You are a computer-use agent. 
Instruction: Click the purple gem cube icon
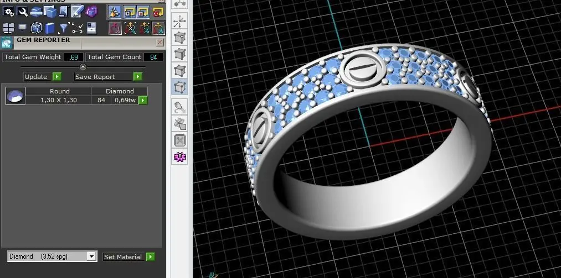tap(91, 12)
